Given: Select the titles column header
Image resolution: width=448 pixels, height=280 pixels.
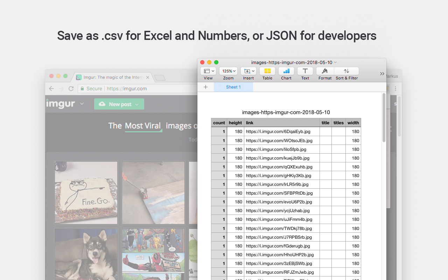Looking at the screenshot, I should click(x=338, y=122).
